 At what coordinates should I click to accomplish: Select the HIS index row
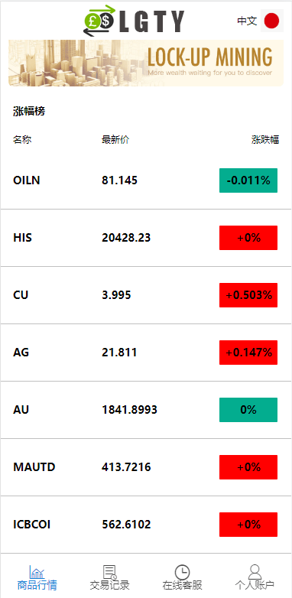pyautogui.click(x=146, y=238)
